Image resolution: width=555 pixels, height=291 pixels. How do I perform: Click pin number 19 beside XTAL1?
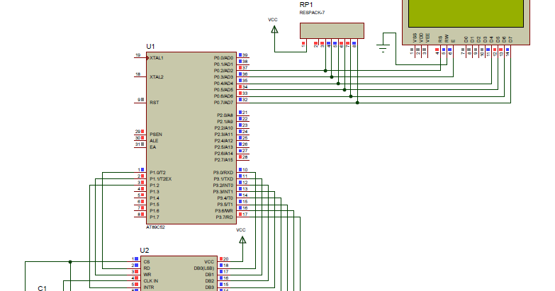click(138, 55)
